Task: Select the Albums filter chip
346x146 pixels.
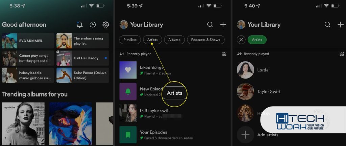Action: pyautogui.click(x=174, y=40)
